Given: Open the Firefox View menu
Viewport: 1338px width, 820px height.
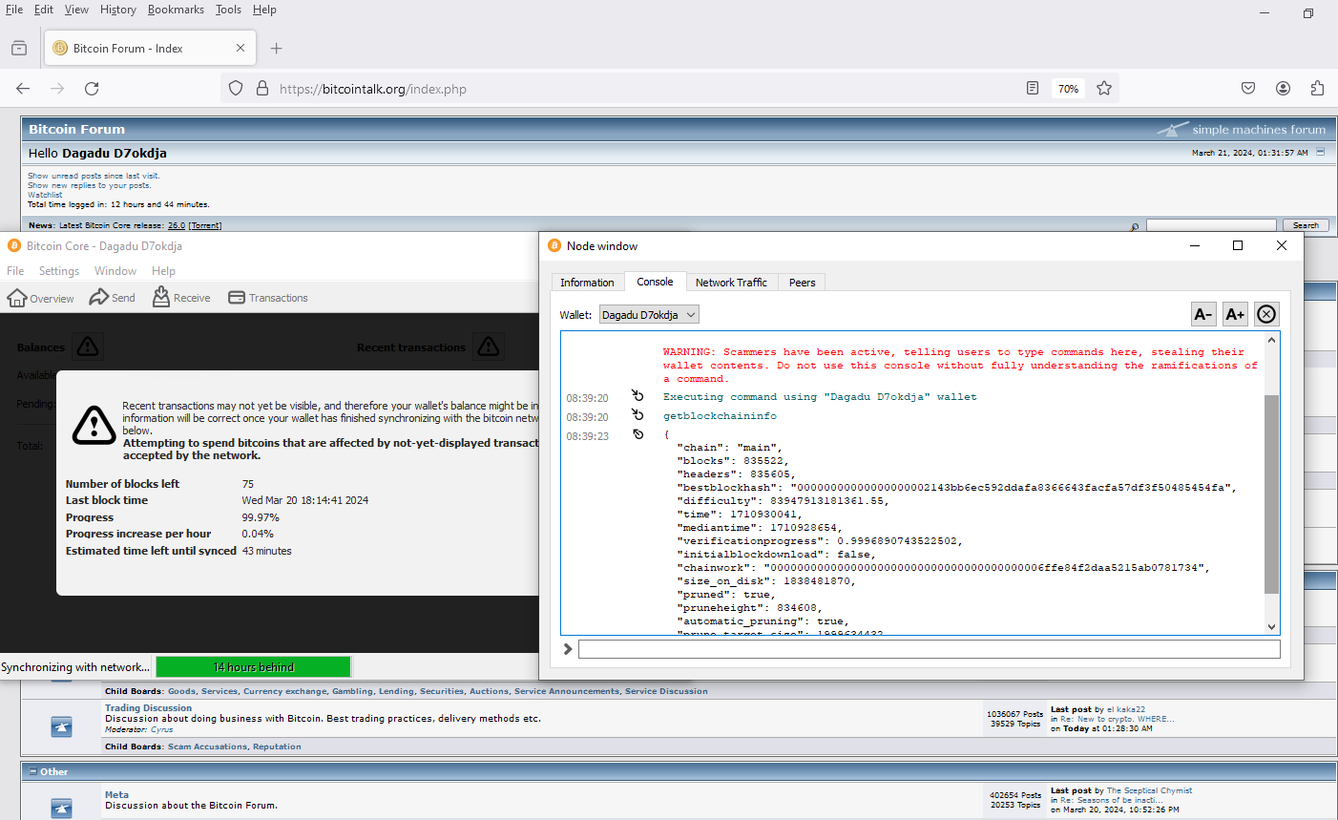Looking at the screenshot, I should [x=76, y=10].
